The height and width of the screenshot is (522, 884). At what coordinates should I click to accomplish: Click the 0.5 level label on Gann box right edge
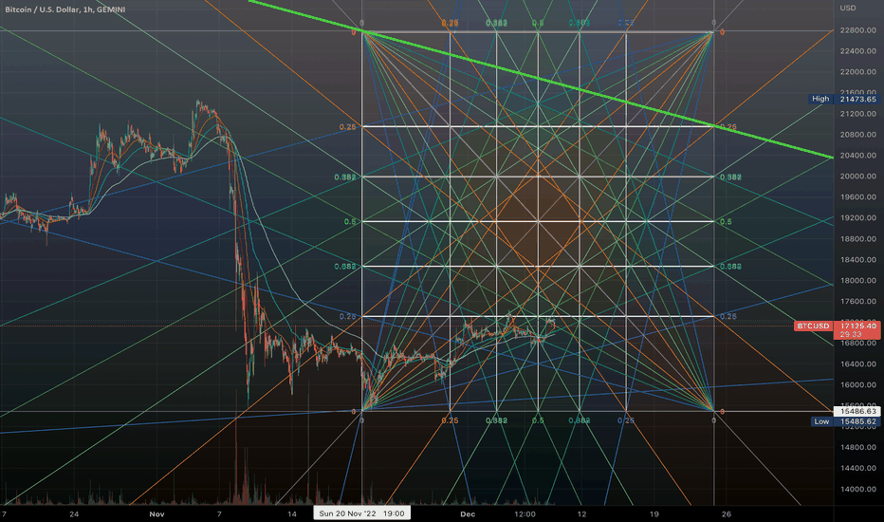pyautogui.click(x=726, y=222)
